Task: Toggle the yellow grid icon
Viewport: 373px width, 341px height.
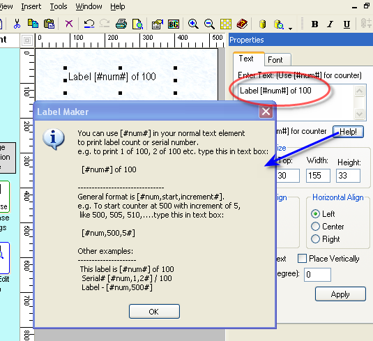Action: 226,24
